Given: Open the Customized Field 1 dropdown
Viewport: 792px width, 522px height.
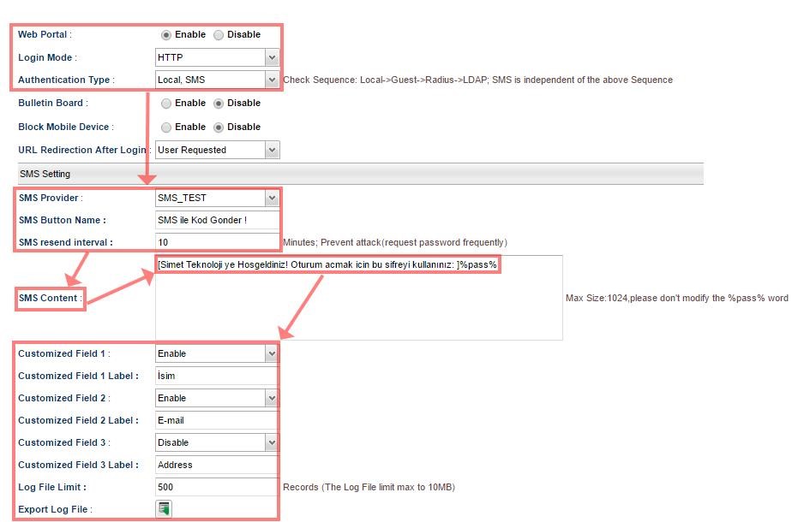Looking at the screenshot, I should [218, 353].
